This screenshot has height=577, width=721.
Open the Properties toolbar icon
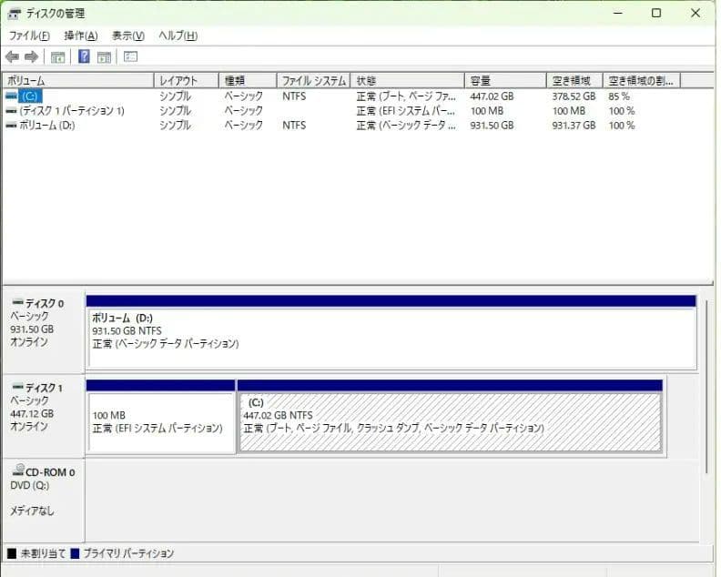pyautogui.click(x=130, y=57)
